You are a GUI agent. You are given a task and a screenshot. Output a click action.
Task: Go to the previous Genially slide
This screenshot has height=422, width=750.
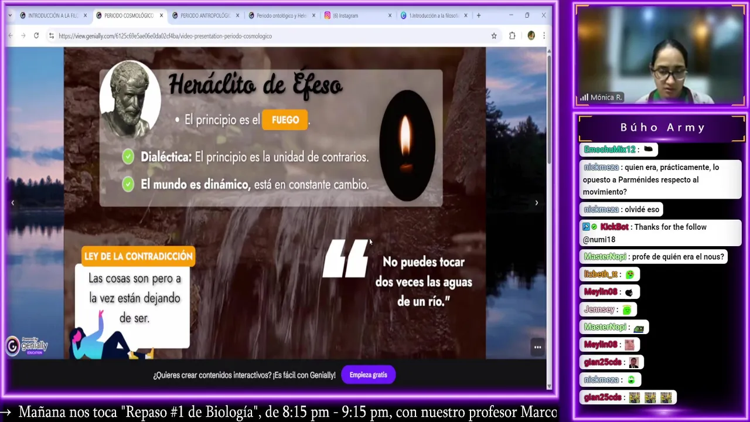[12, 203]
